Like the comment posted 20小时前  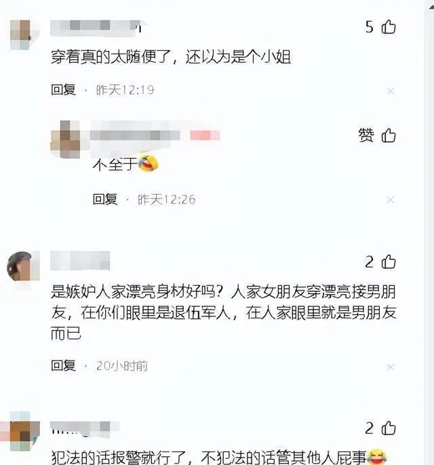pyautogui.click(x=389, y=262)
